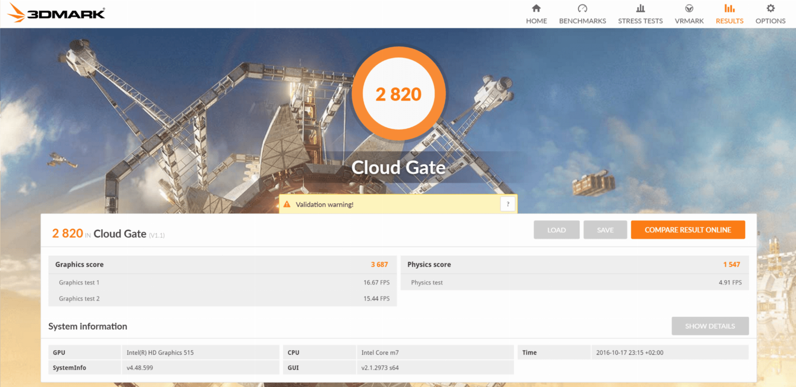Click the GPU field label

59,353
